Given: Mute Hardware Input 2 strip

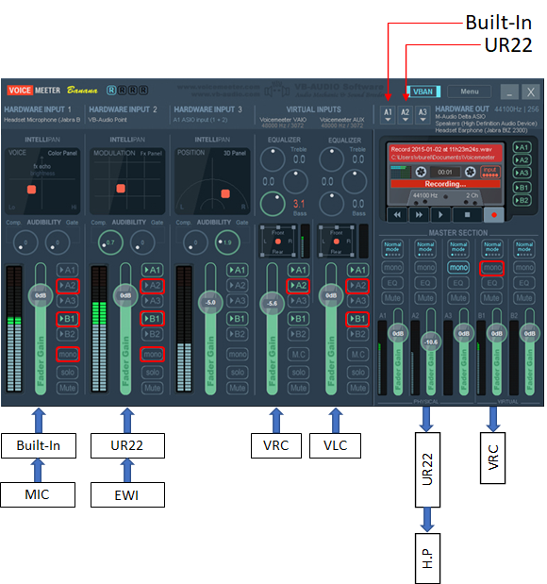Looking at the screenshot, I should click(x=153, y=388).
